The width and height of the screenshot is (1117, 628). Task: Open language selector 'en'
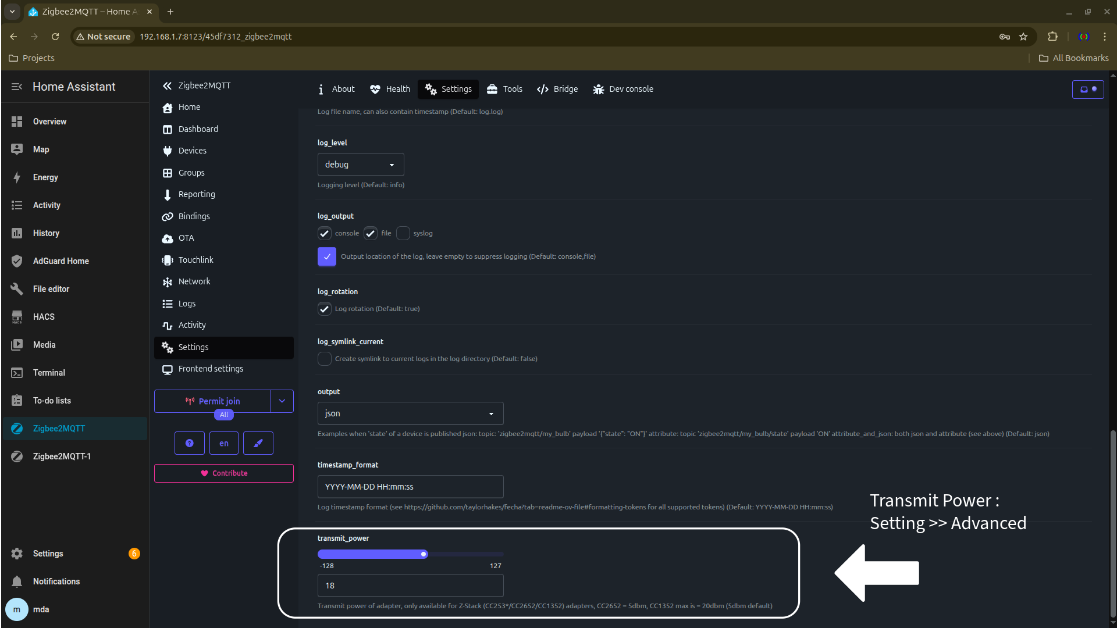pos(224,443)
